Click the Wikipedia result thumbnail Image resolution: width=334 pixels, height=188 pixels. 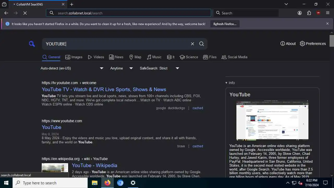coord(55,168)
